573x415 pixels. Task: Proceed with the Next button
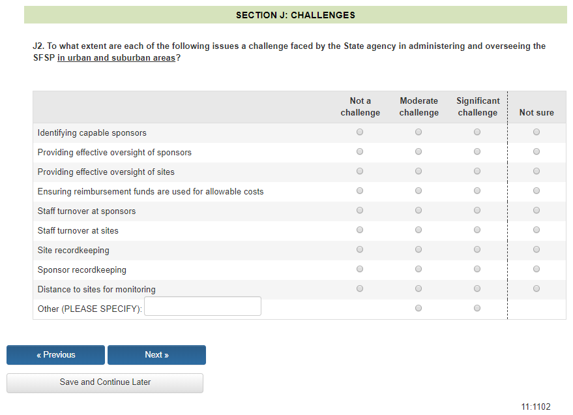(156, 355)
